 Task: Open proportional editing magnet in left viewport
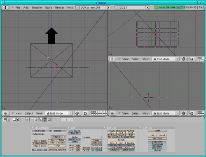click(x=85, y=113)
